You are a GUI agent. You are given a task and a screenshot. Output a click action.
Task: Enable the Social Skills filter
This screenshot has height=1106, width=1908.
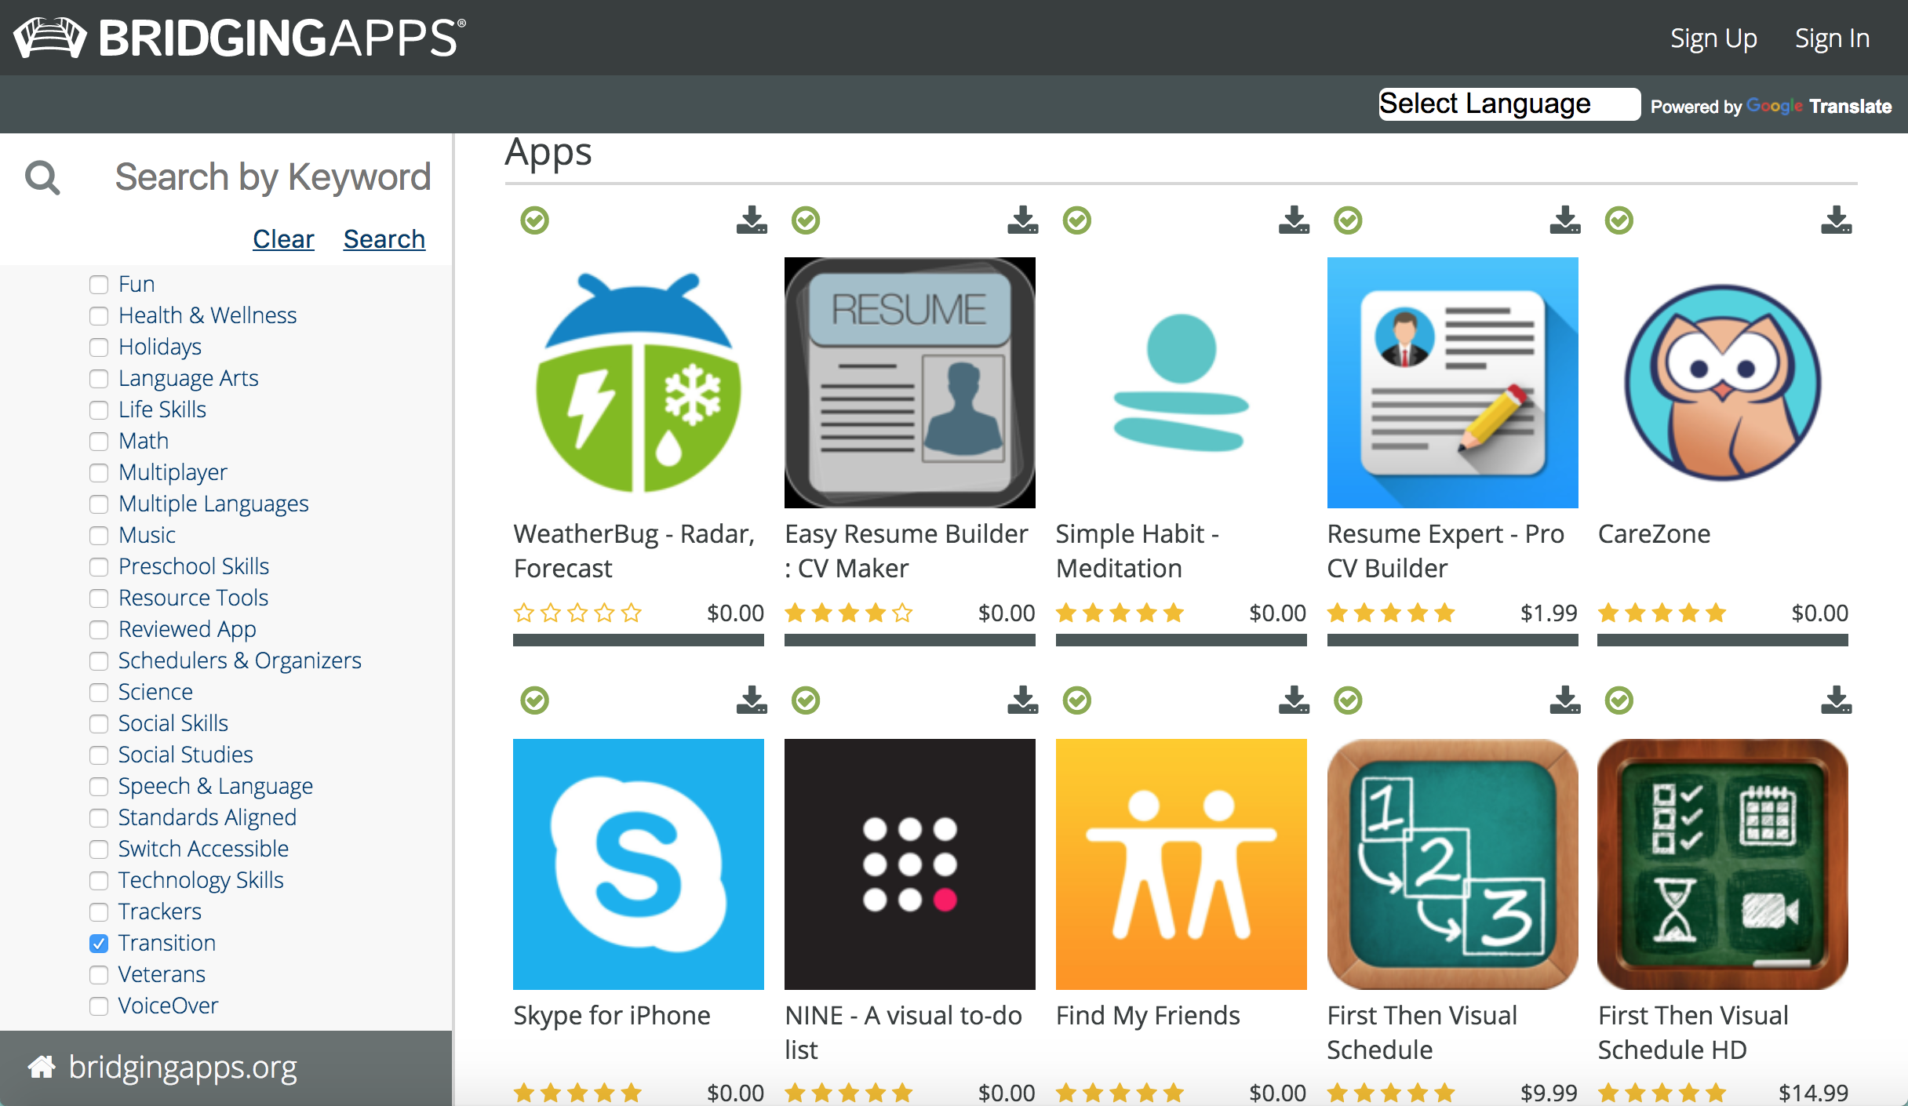click(99, 724)
